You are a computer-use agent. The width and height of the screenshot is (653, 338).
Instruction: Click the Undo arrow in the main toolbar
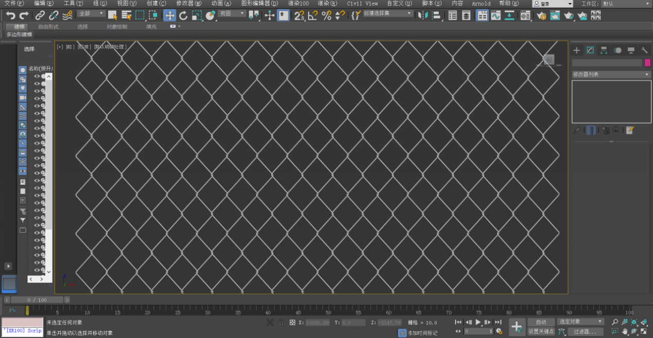[x=10, y=15]
